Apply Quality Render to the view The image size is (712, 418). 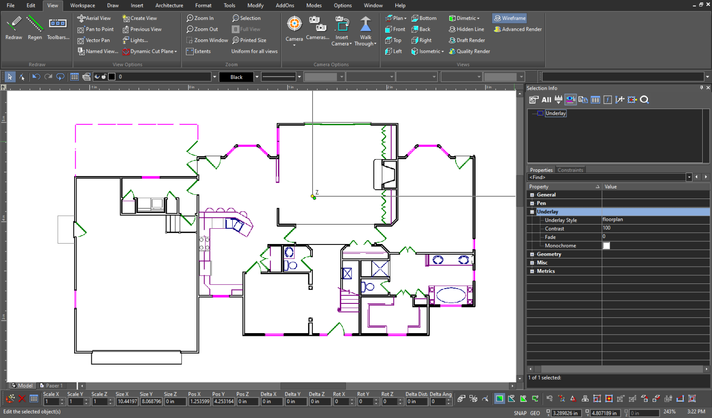469,51
